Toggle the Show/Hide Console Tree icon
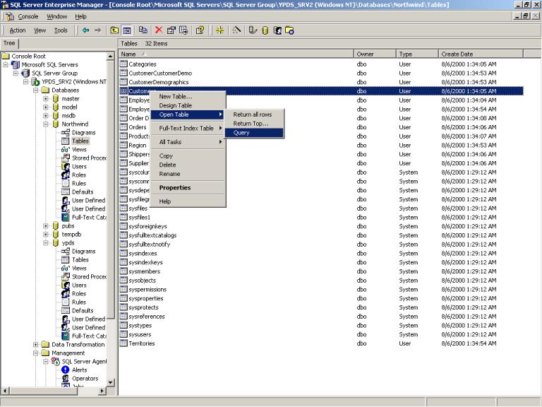Viewport: 542px width, 407px height. [127, 30]
